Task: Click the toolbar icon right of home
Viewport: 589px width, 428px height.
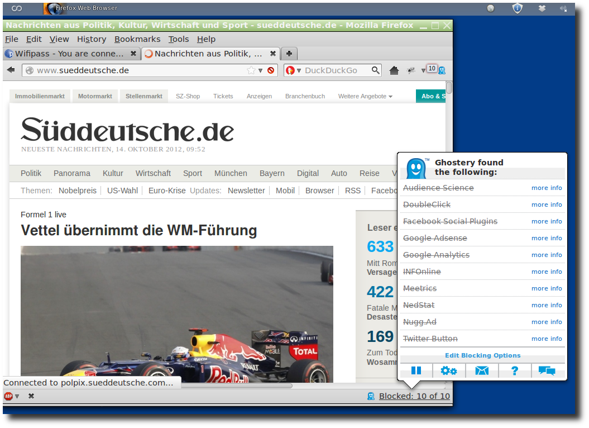Action: (x=411, y=70)
